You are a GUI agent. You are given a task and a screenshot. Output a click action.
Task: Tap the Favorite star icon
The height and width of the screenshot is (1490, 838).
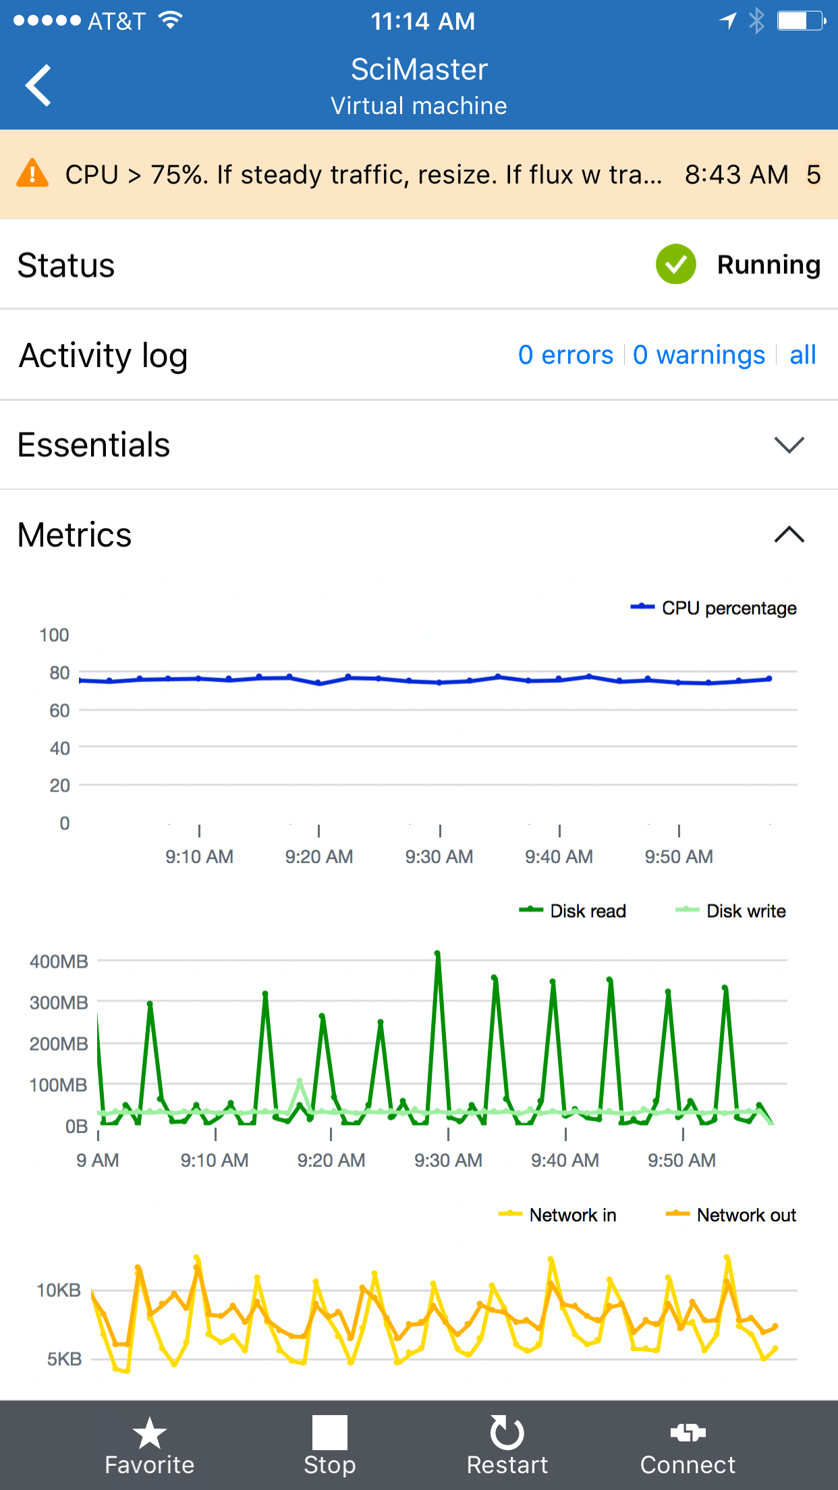click(149, 1433)
